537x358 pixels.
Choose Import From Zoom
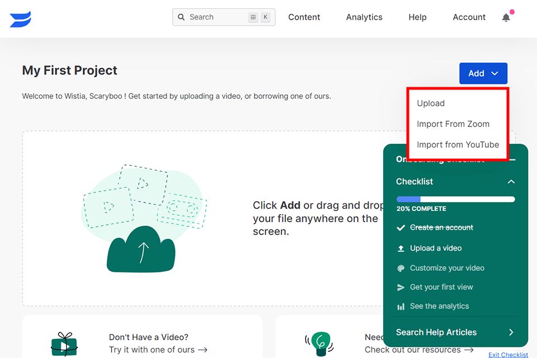pyautogui.click(x=453, y=124)
